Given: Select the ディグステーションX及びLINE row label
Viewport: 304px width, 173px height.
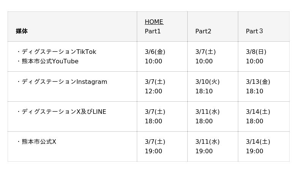Looking at the screenshot, I should pyautogui.click(x=64, y=112).
